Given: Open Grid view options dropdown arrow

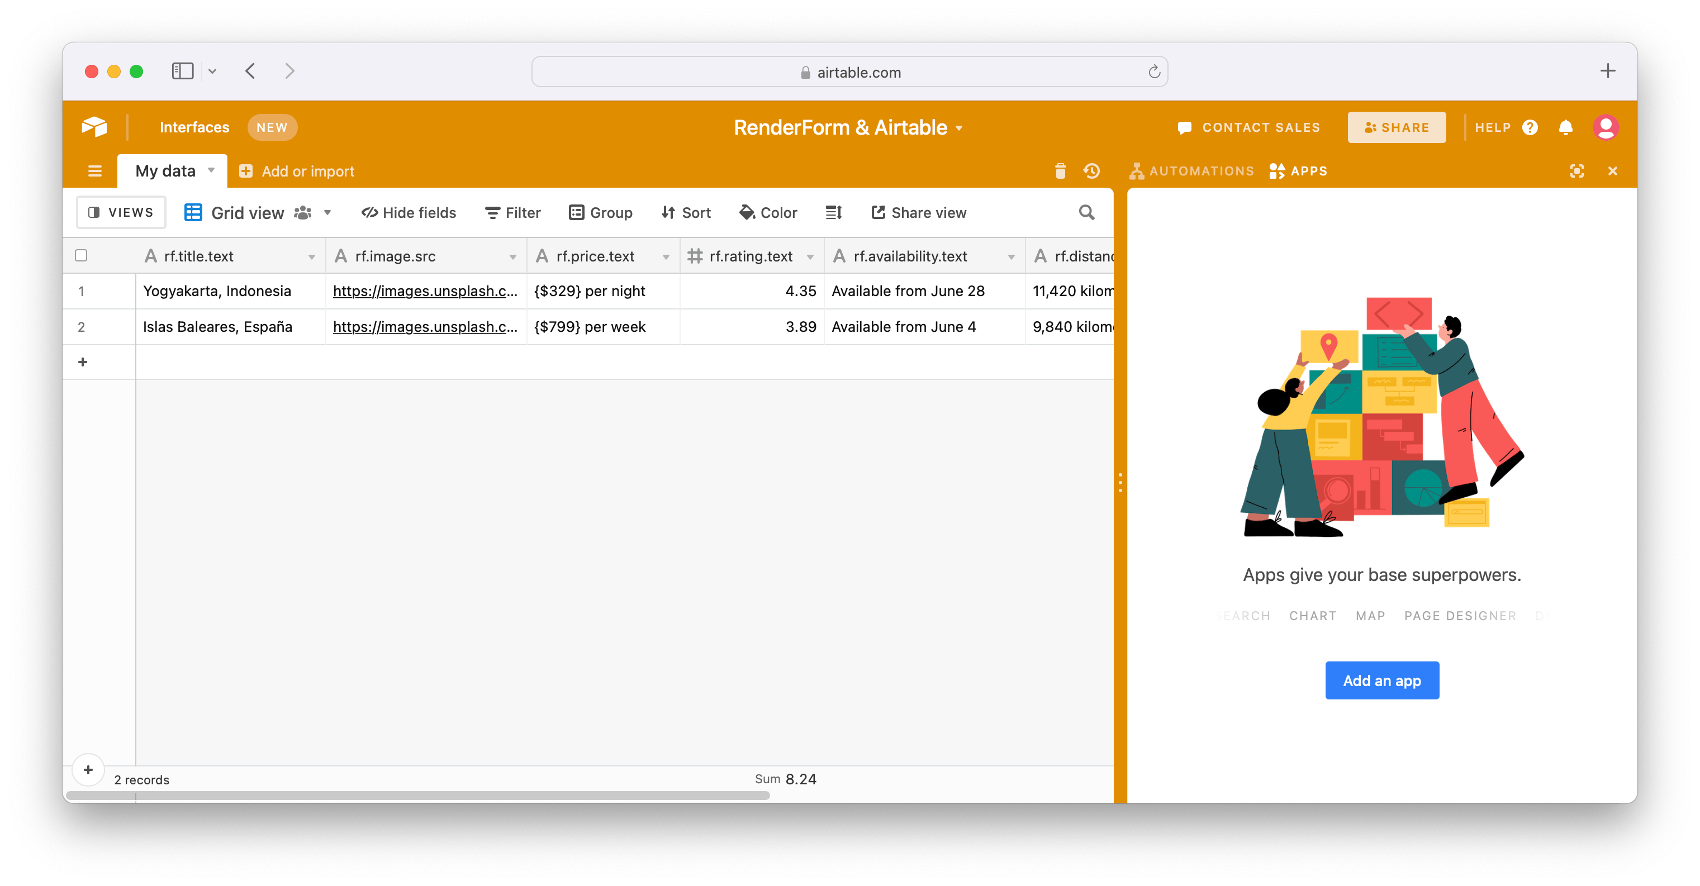Looking at the screenshot, I should click(327, 212).
